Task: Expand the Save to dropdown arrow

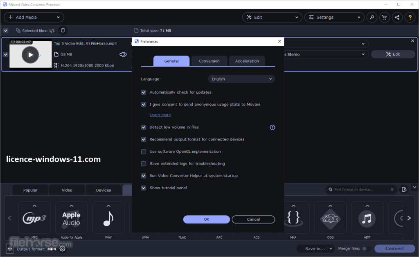Action: coord(331,248)
